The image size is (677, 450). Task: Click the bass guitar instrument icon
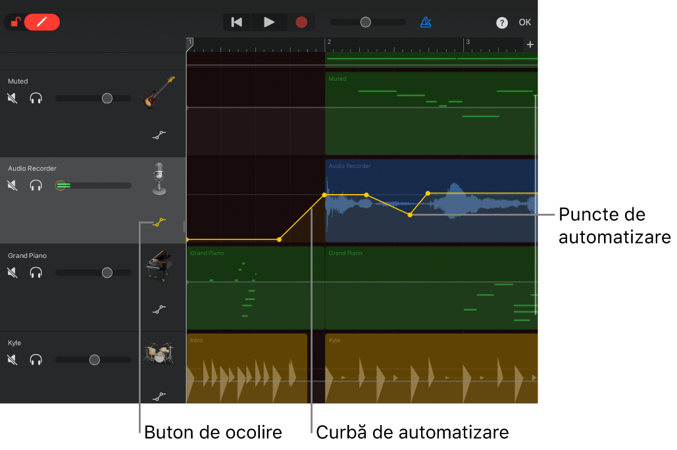click(x=159, y=92)
